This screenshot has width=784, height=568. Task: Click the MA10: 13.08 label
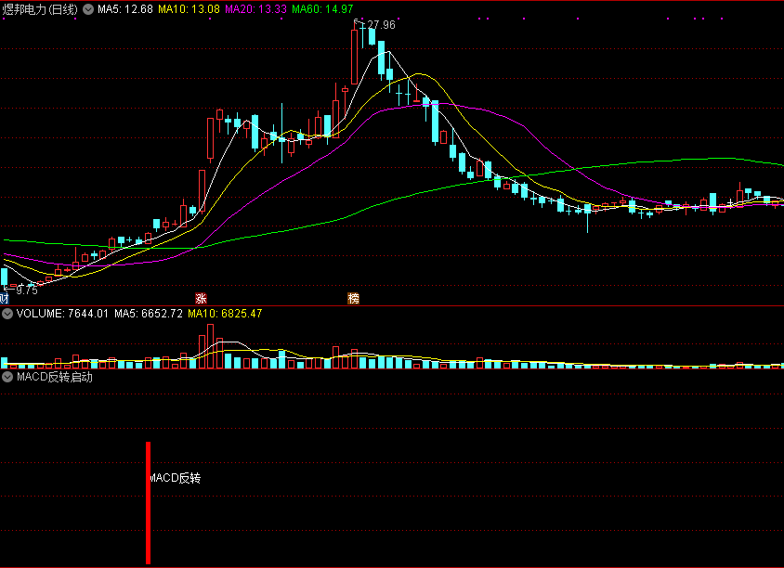[189, 9]
